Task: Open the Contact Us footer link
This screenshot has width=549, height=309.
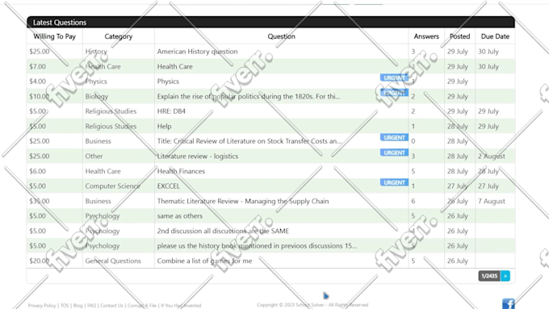Action: 111,306
